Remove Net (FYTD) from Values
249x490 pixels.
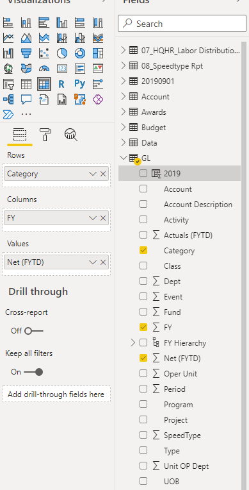pos(103,262)
